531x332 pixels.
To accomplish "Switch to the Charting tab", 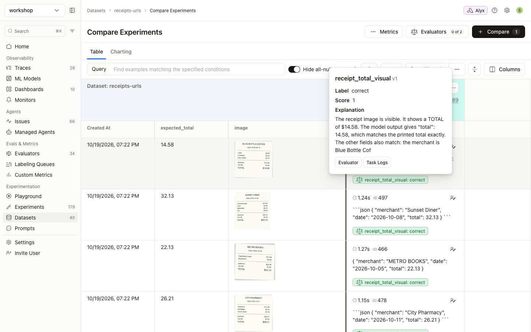I will (x=121, y=52).
